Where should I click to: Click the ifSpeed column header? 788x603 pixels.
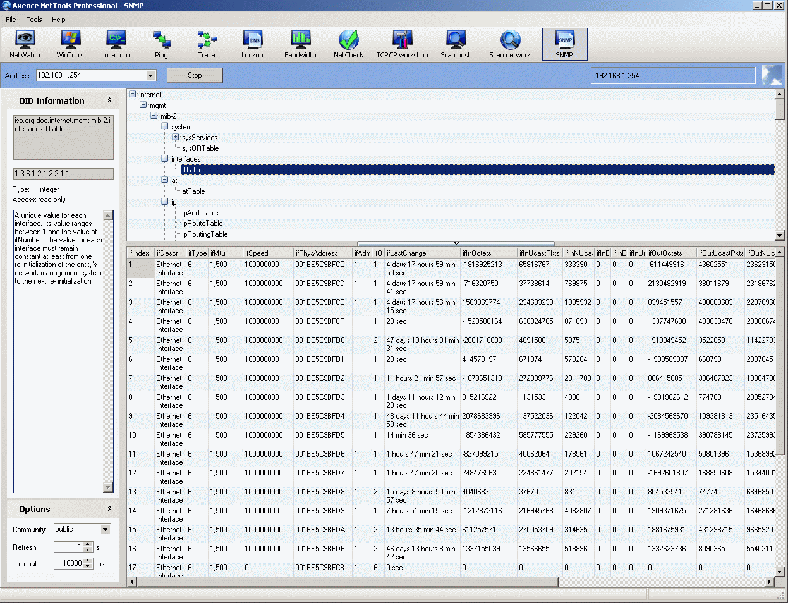(268, 253)
